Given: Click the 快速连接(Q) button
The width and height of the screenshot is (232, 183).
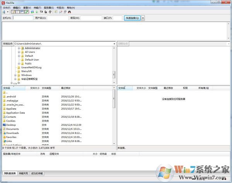Looking at the screenshot, I should (132, 18).
